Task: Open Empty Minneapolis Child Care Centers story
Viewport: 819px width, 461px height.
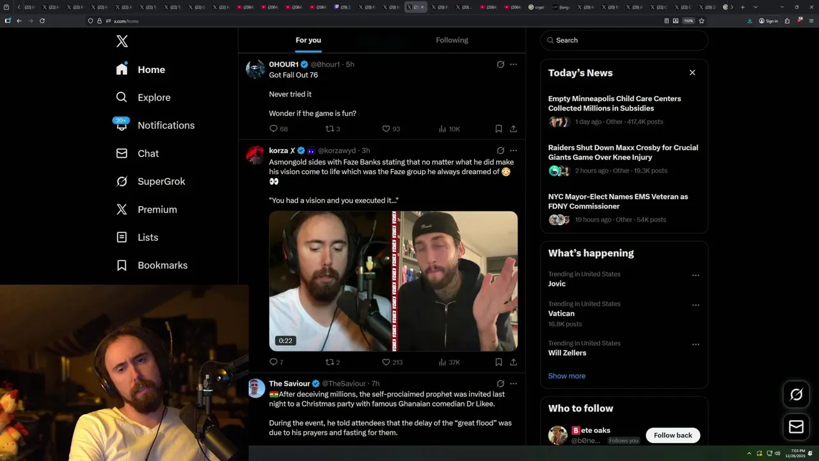Action: coord(624,110)
